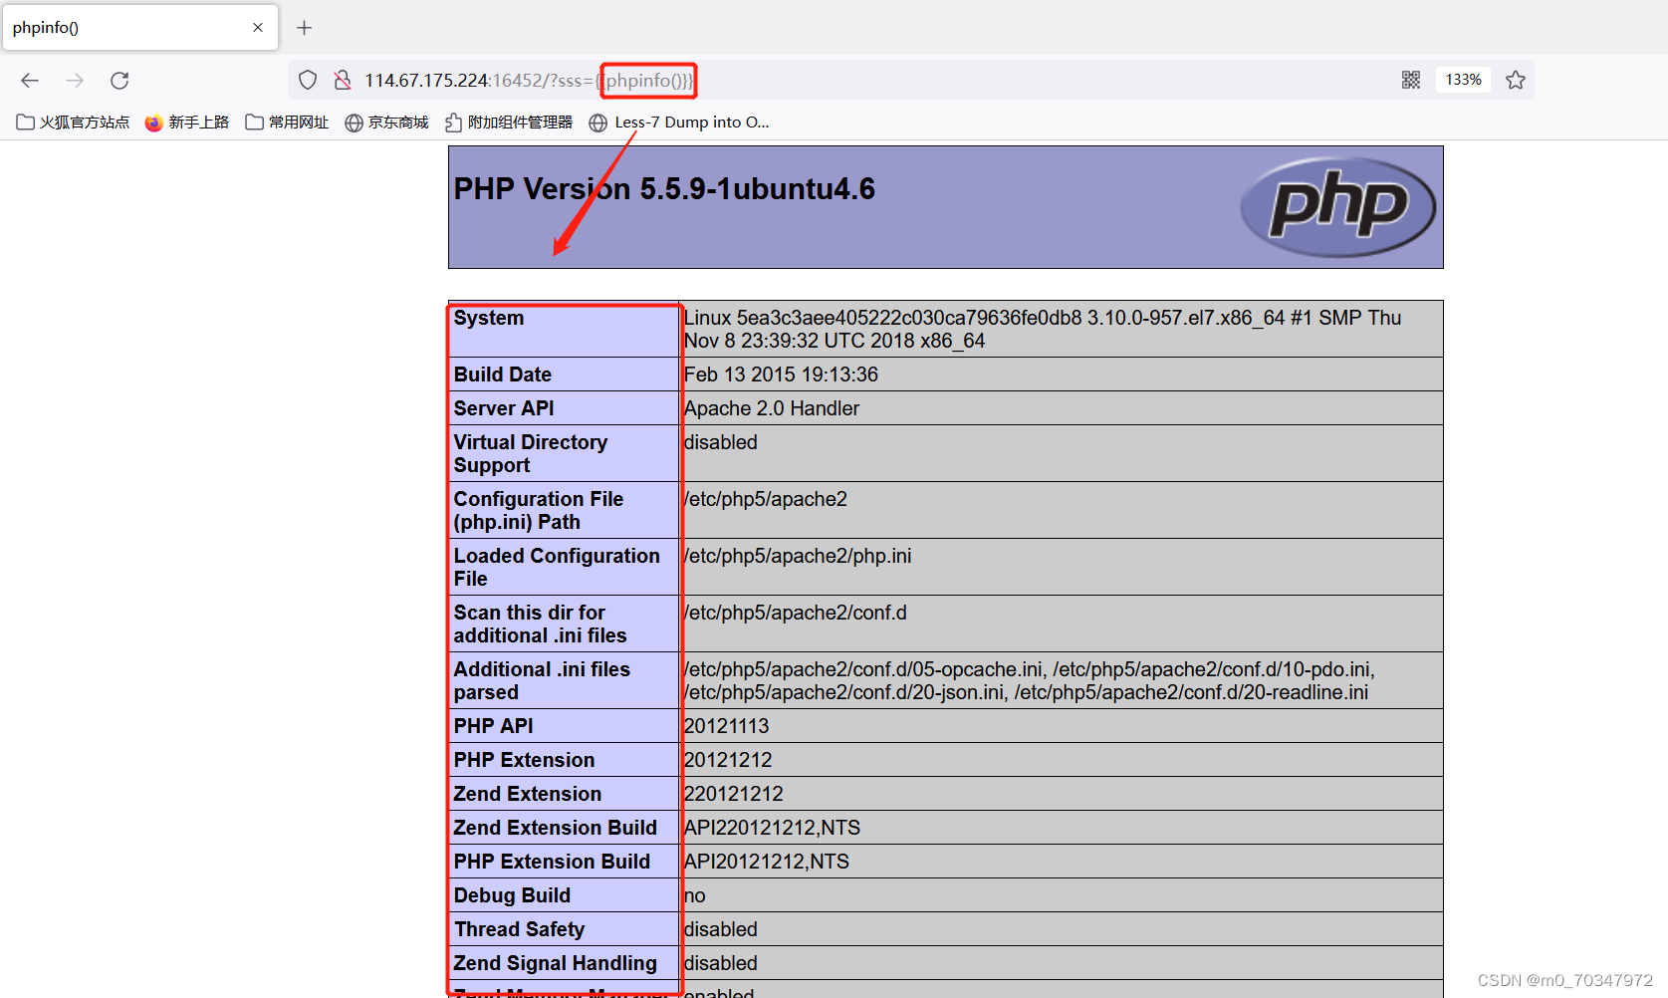Expand the 常用网址 bookmarks folder
The image size is (1668, 998).
click(x=287, y=122)
